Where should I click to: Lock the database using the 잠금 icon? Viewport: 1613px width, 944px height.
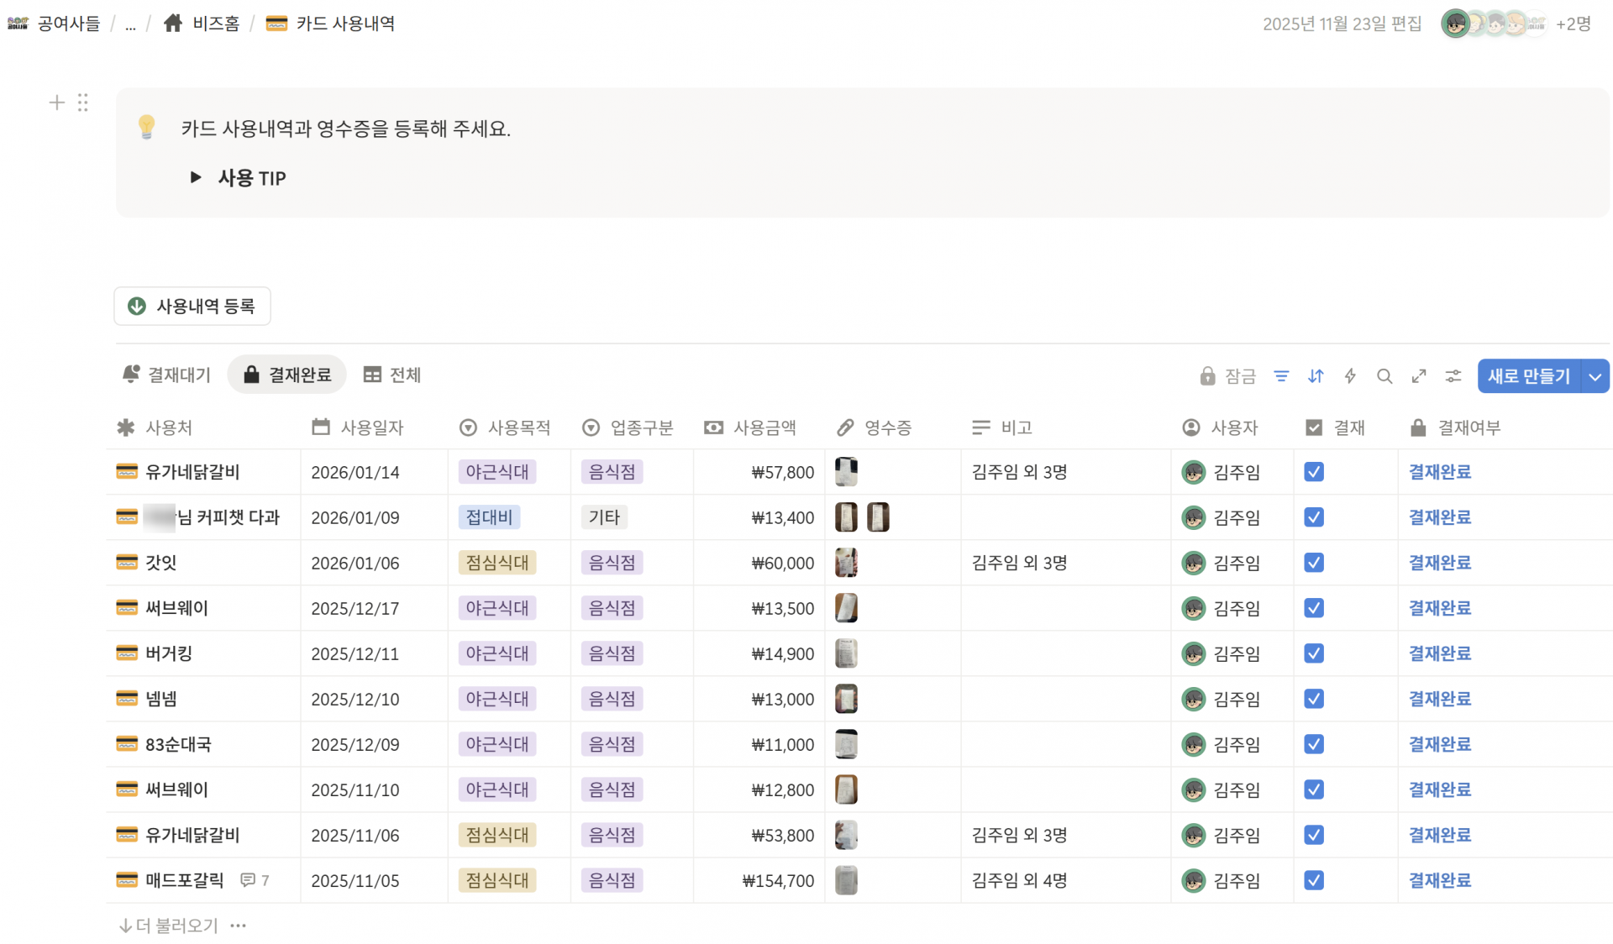click(1209, 376)
